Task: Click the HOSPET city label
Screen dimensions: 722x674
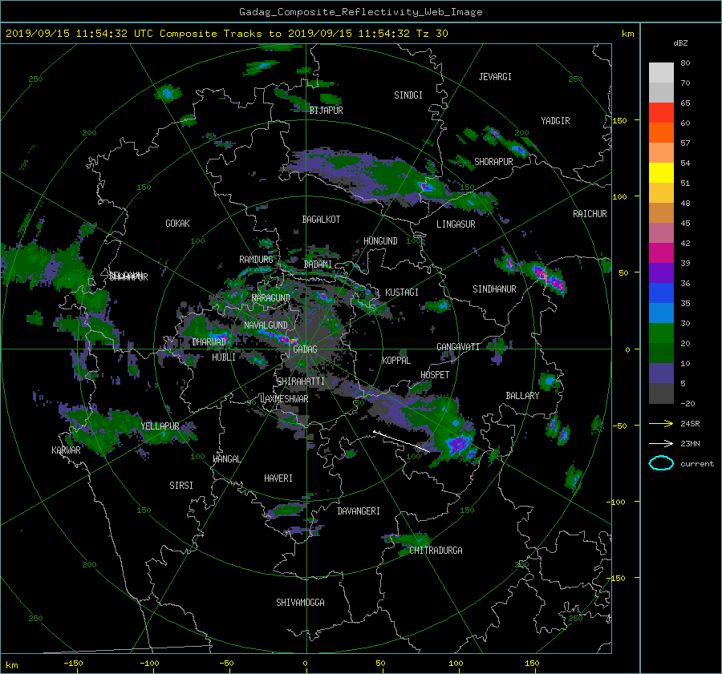Action: [435, 375]
